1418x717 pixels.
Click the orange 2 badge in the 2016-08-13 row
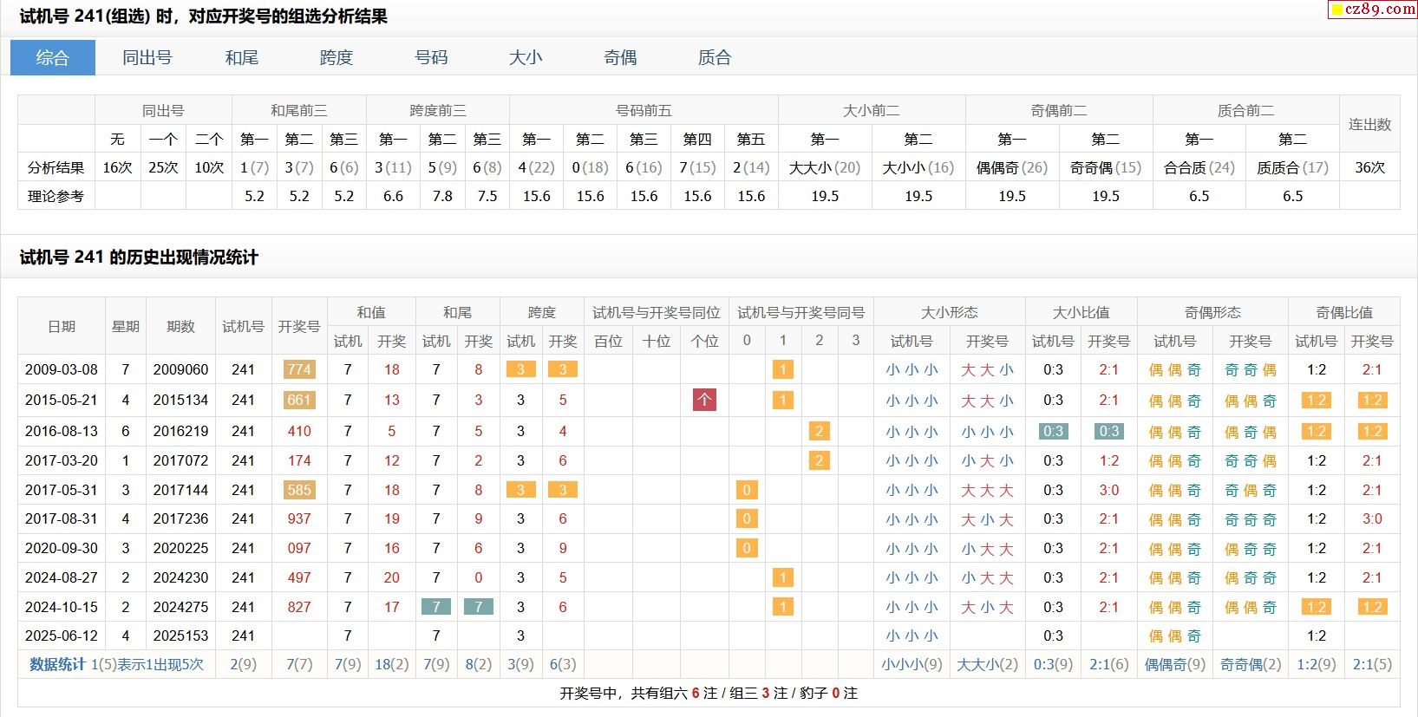coord(819,431)
